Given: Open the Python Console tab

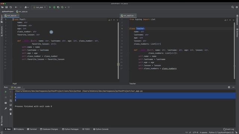Looking at the screenshot, I should point(101,129).
